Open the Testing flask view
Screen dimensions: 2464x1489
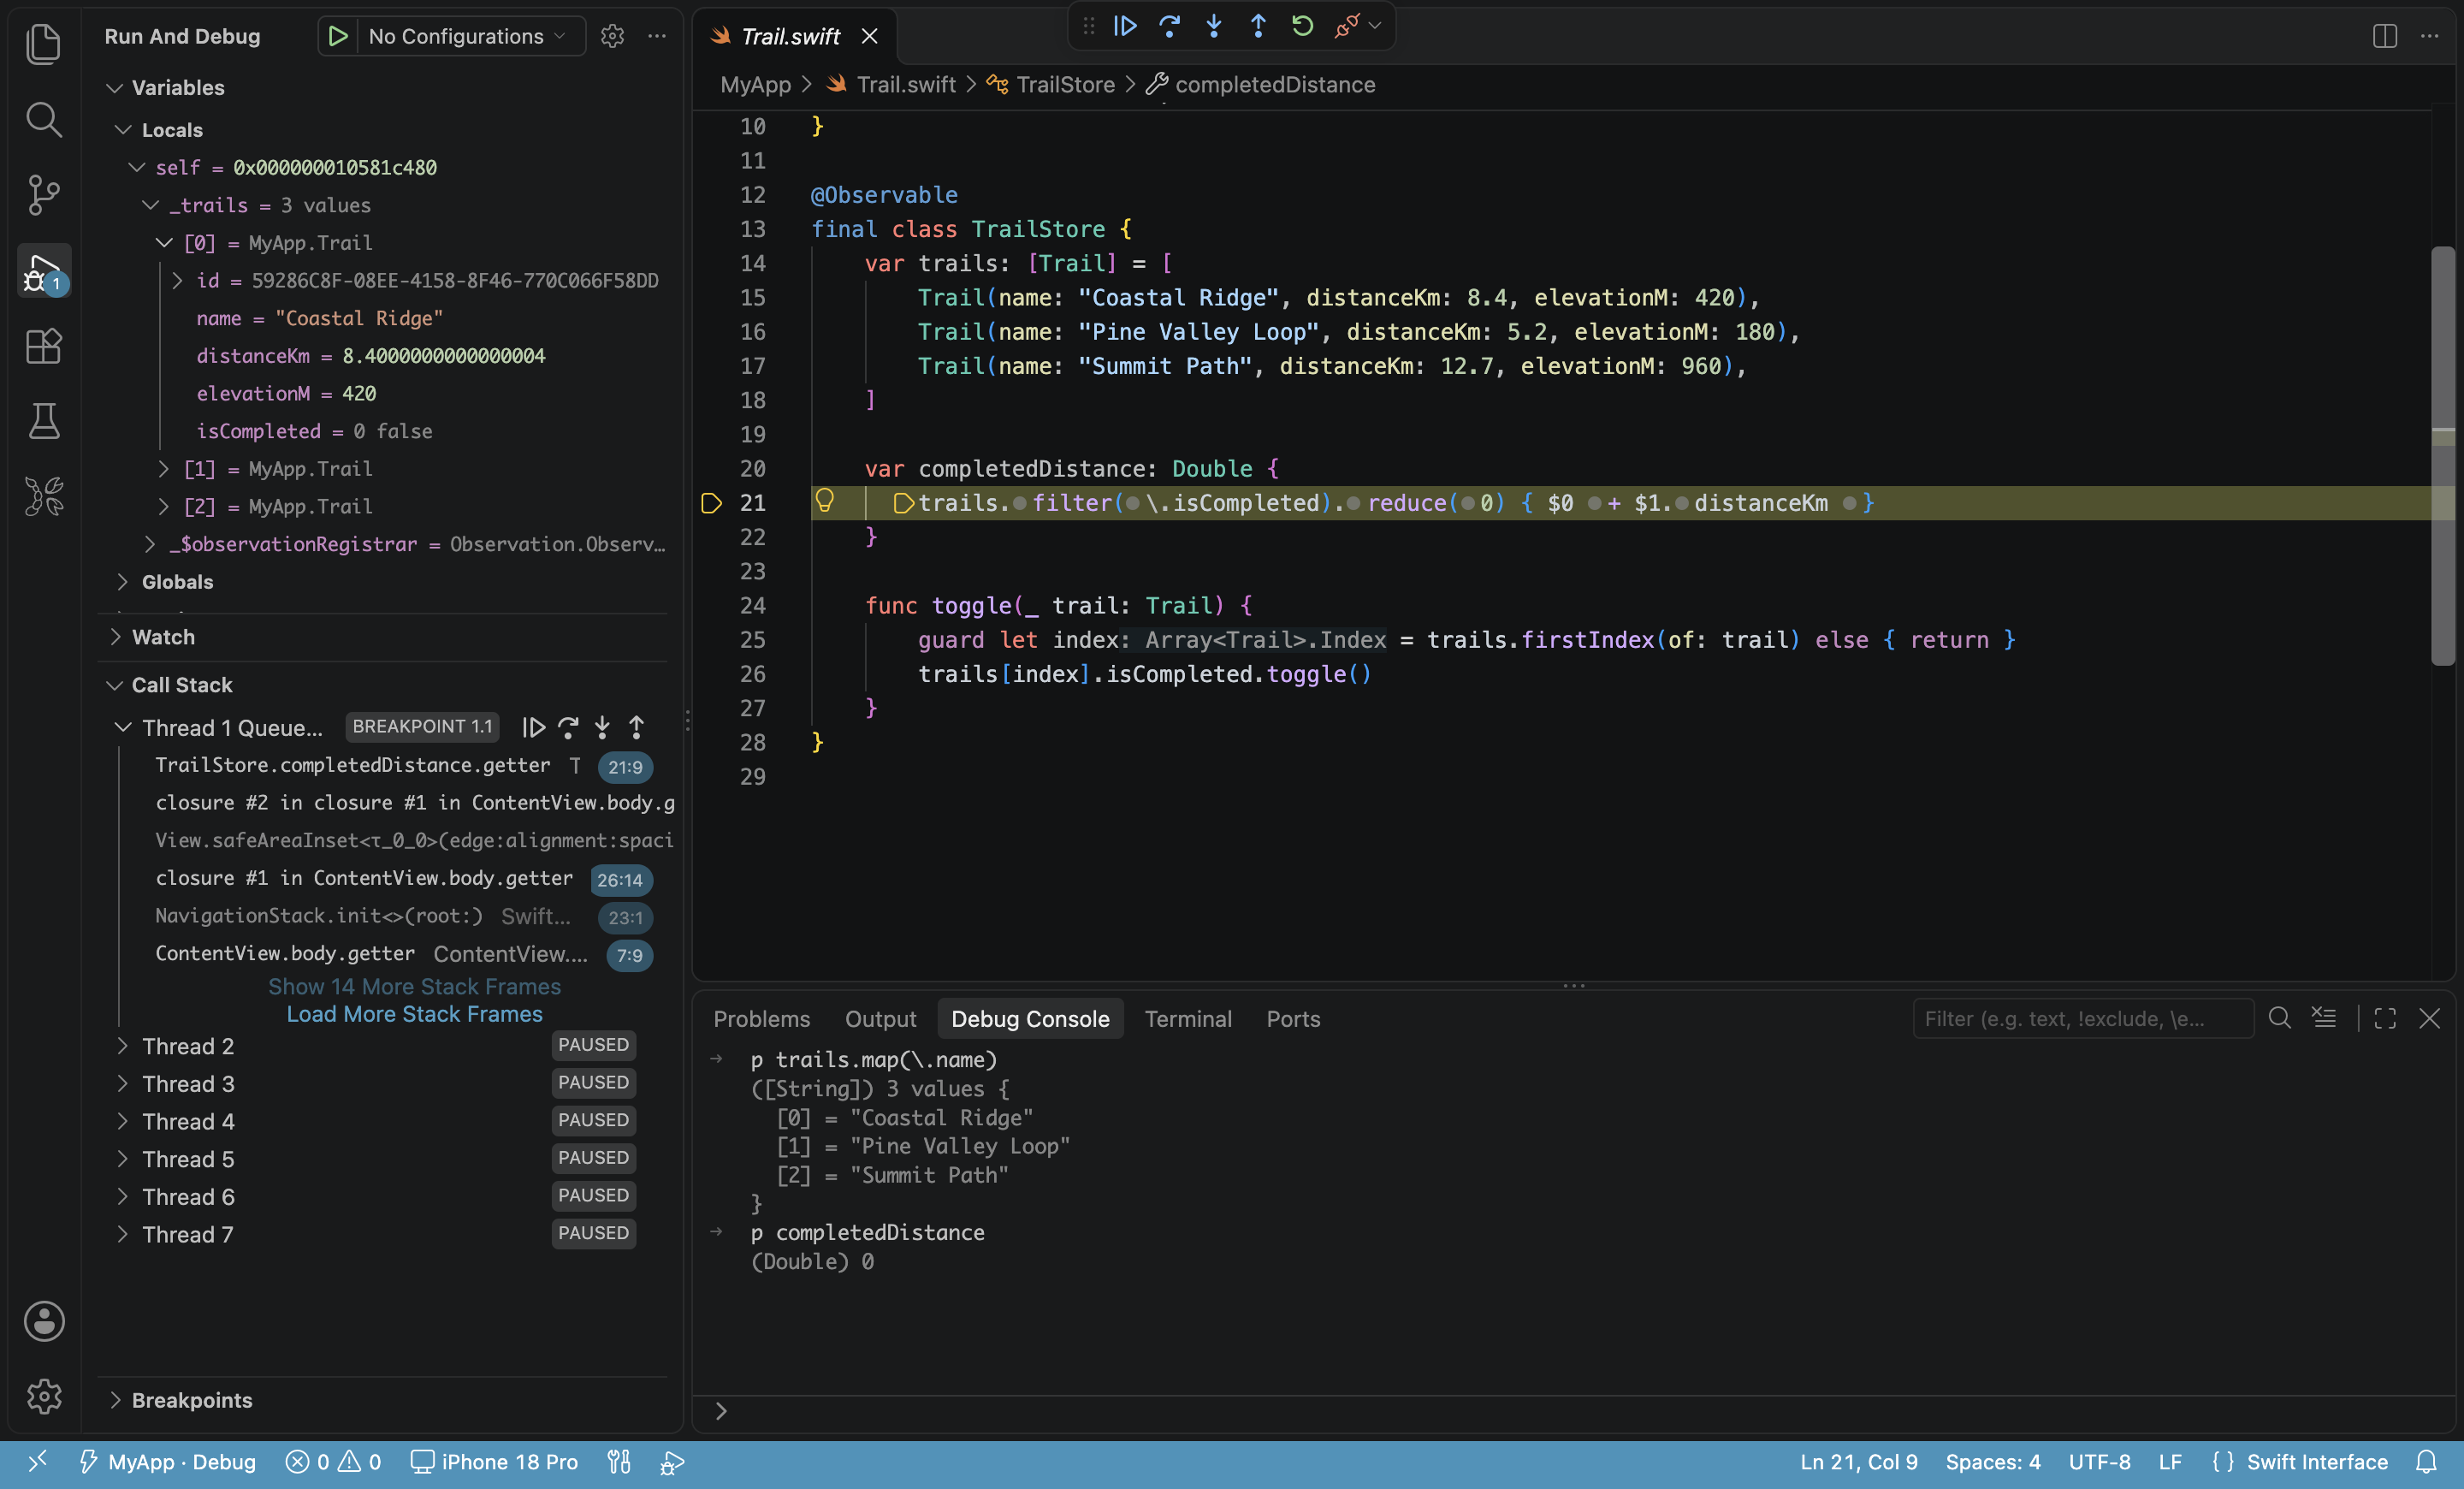click(43, 421)
